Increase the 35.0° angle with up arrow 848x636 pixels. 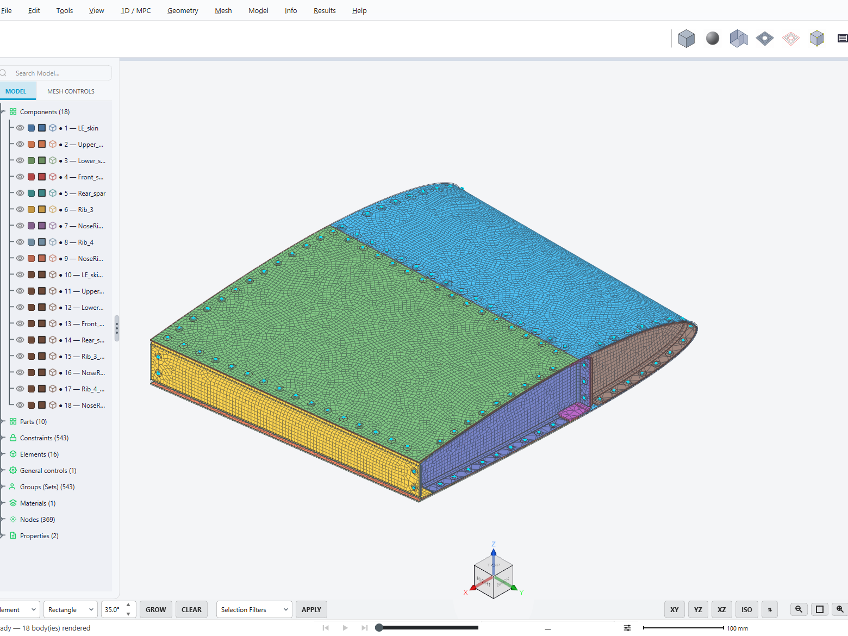pos(128,605)
